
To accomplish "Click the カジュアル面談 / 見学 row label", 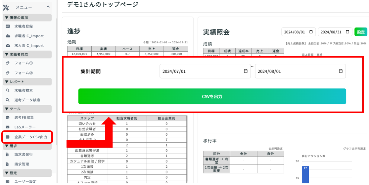I will pyautogui.click(x=87, y=161).
